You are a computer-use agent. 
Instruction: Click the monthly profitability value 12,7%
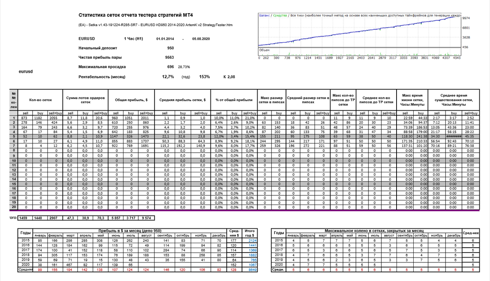[168, 76]
